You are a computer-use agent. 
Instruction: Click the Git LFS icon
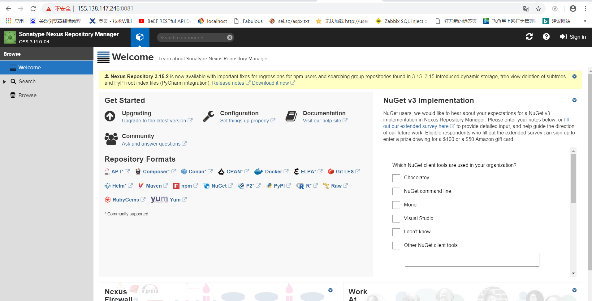(331, 172)
